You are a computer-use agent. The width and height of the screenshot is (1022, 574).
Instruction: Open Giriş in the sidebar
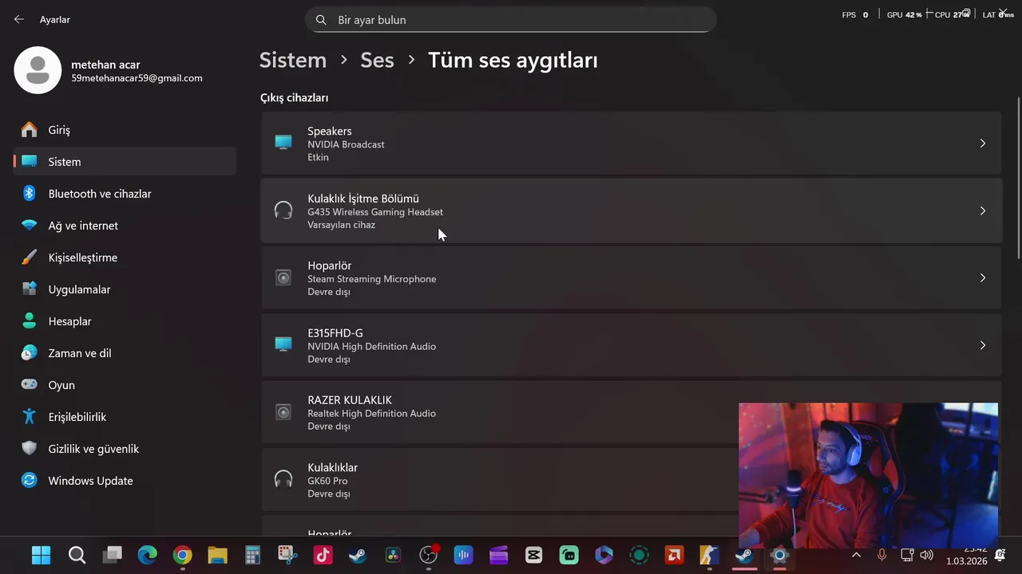point(125,130)
